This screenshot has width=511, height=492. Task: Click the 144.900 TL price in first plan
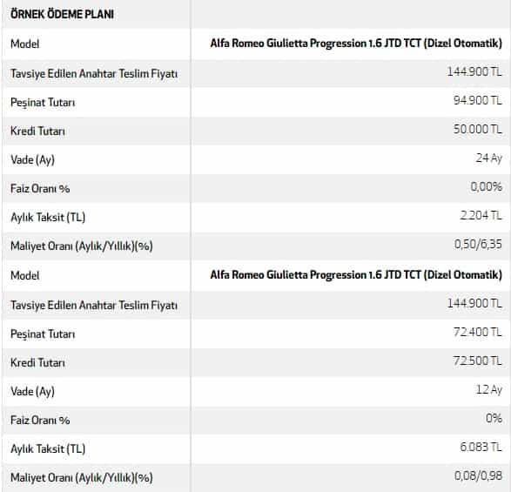(474, 71)
